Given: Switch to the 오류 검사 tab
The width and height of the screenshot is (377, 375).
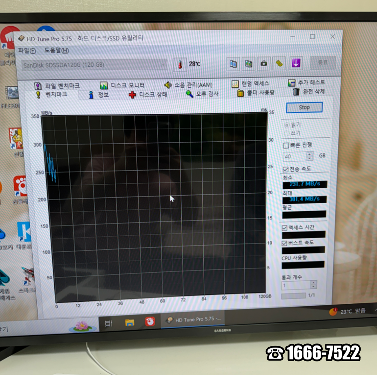Looking at the screenshot, I should 202,94.
